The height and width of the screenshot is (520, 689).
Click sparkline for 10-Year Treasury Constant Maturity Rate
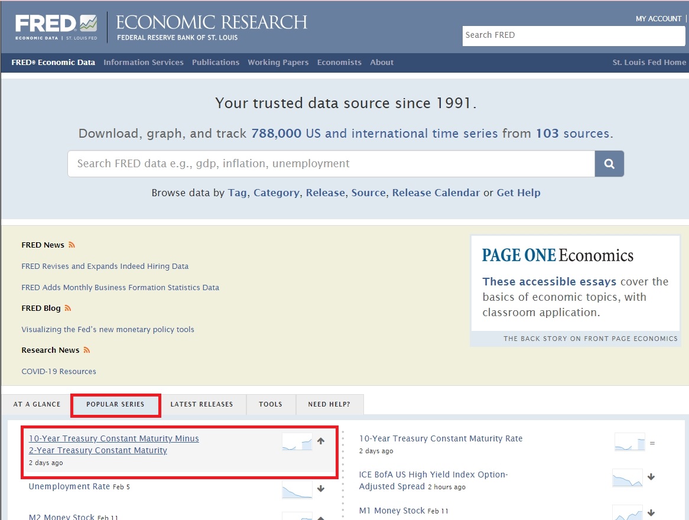coord(630,442)
